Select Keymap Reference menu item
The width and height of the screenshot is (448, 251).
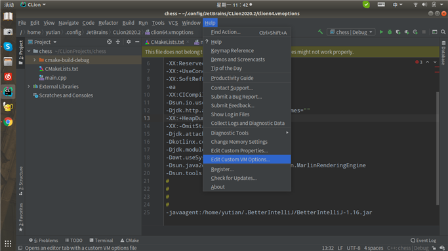pyautogui.click(x=247, y=50)
